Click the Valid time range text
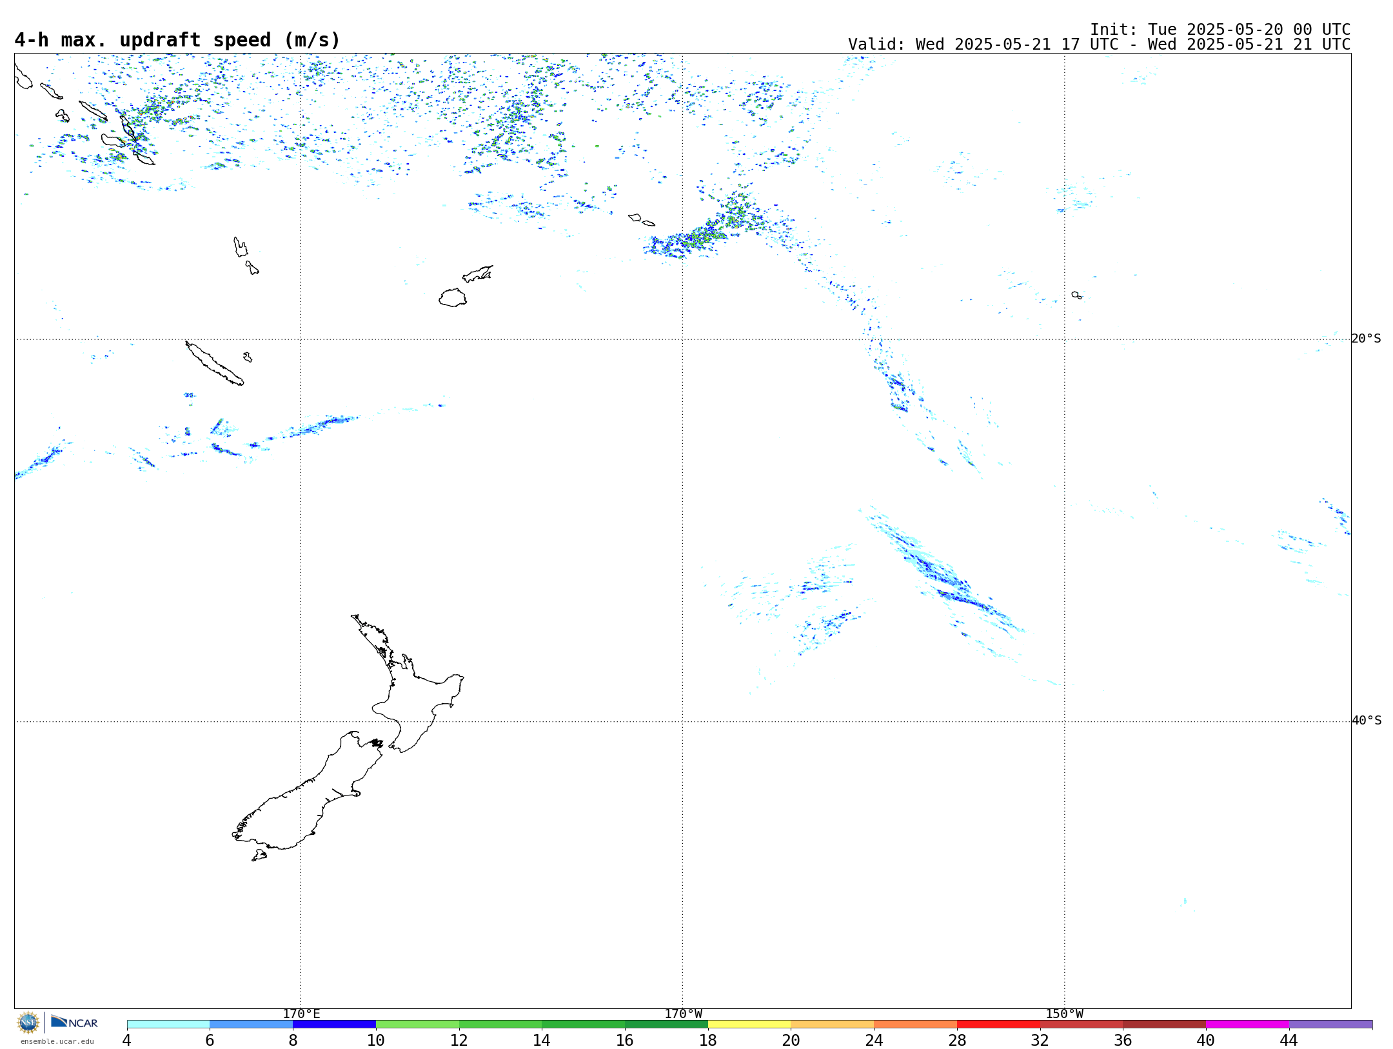 (1099, 45)
